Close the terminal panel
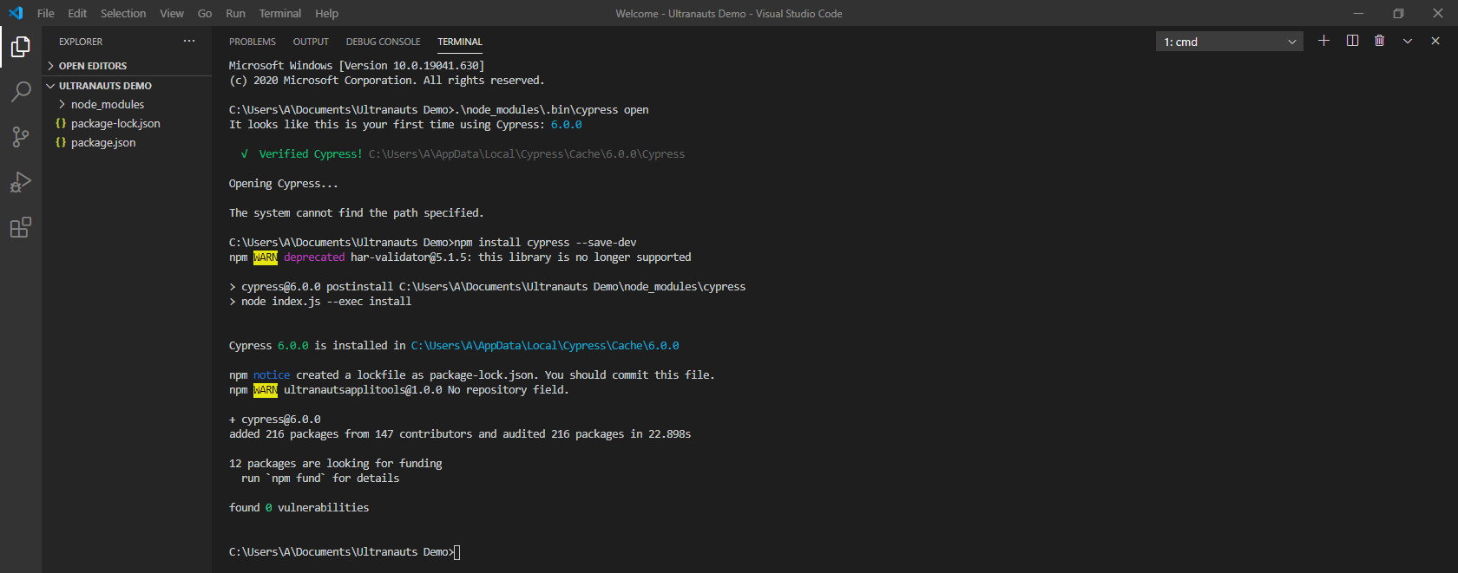Screen dimensions: 1458x573 point(1435,41)
